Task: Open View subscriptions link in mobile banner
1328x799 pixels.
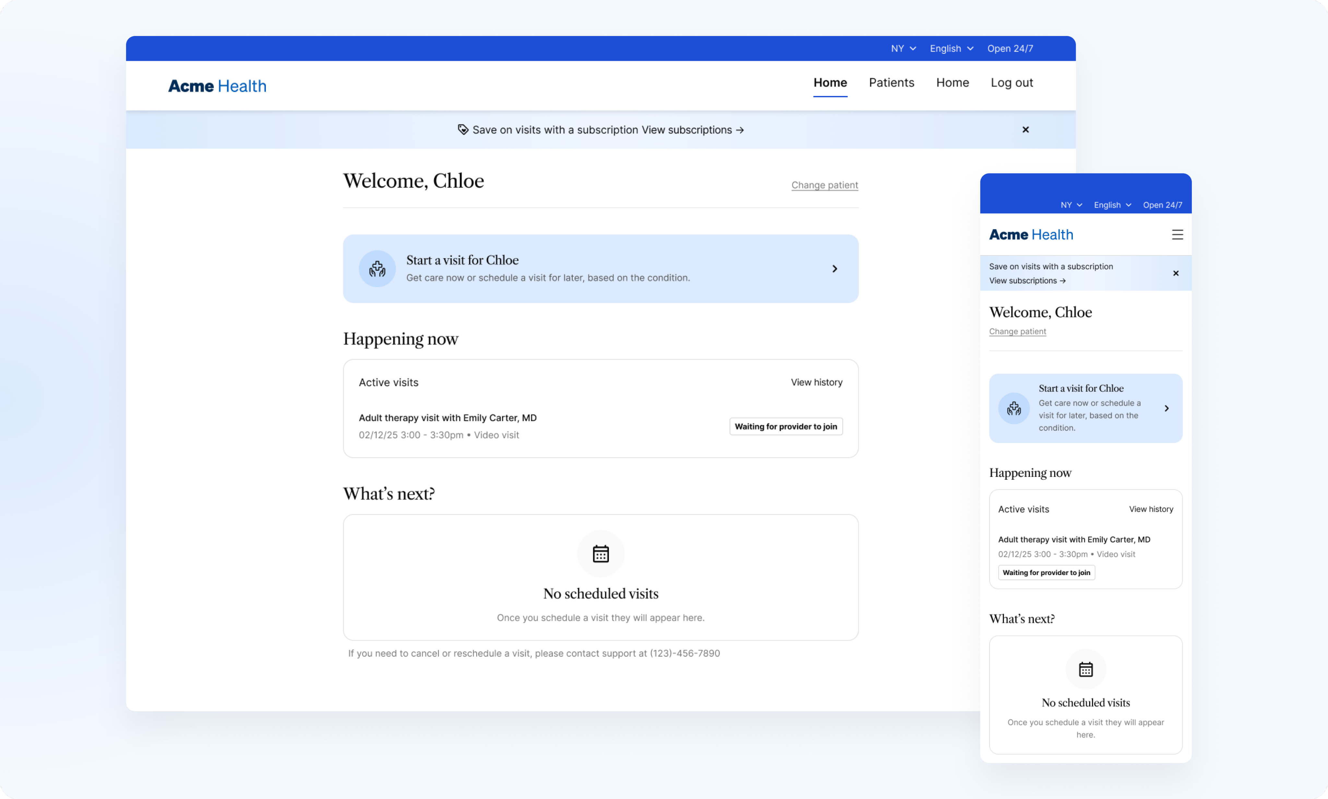Action: (x=1027, y=280)
